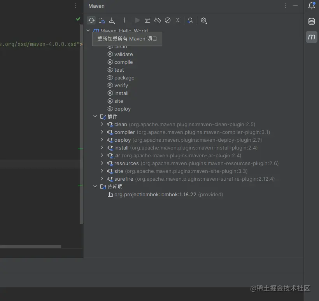Select the deploy lifecycle phase
Image resolution: width=319 pixels, height=301 pixels.
(119, 109)
